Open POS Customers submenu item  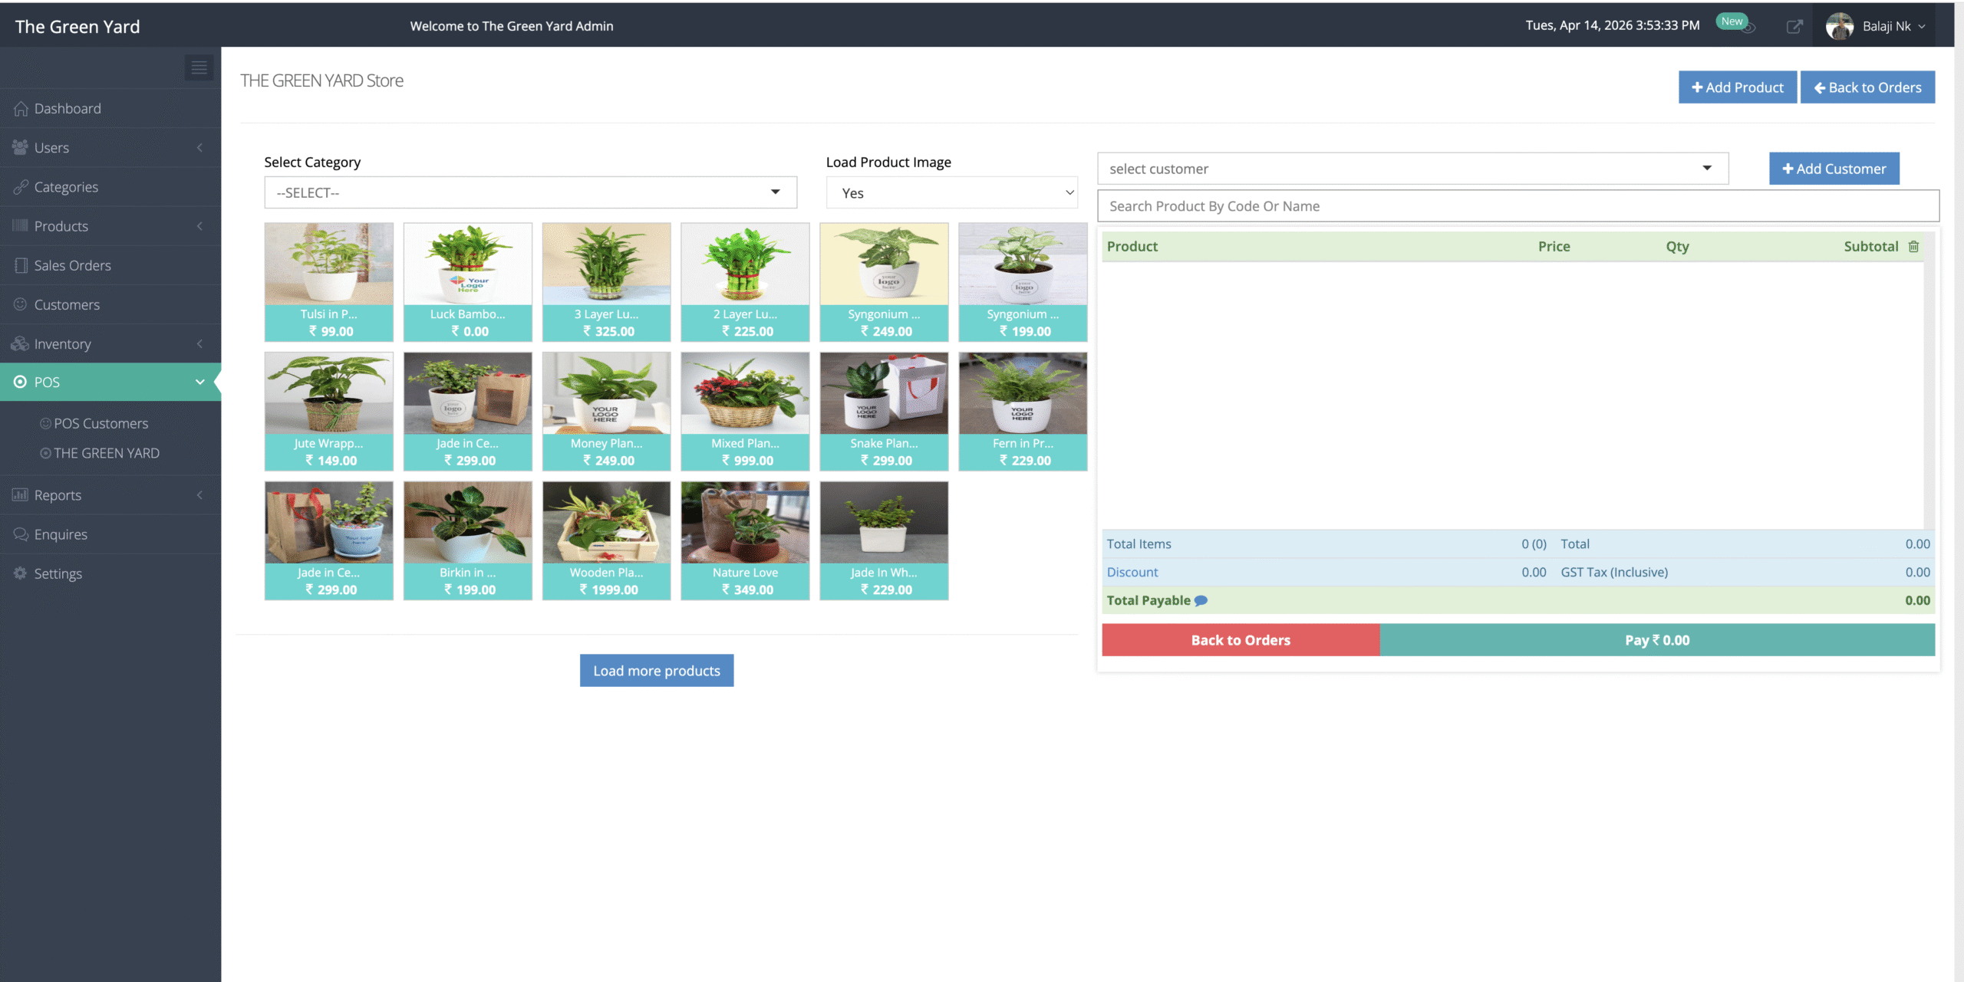[101, 423]
